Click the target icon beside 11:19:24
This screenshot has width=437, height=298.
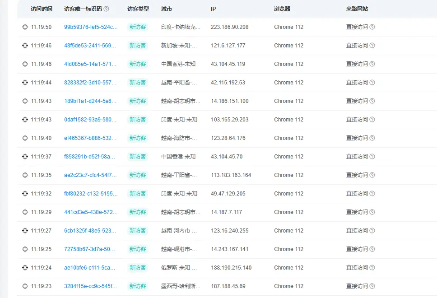pyautogui.click(x=25, y=268)
